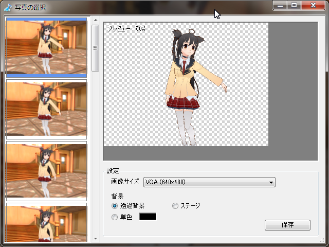Screen dimensions: 329x247
Task: Click the thumbnail list scrollbar handle
Action: [96, 48]
